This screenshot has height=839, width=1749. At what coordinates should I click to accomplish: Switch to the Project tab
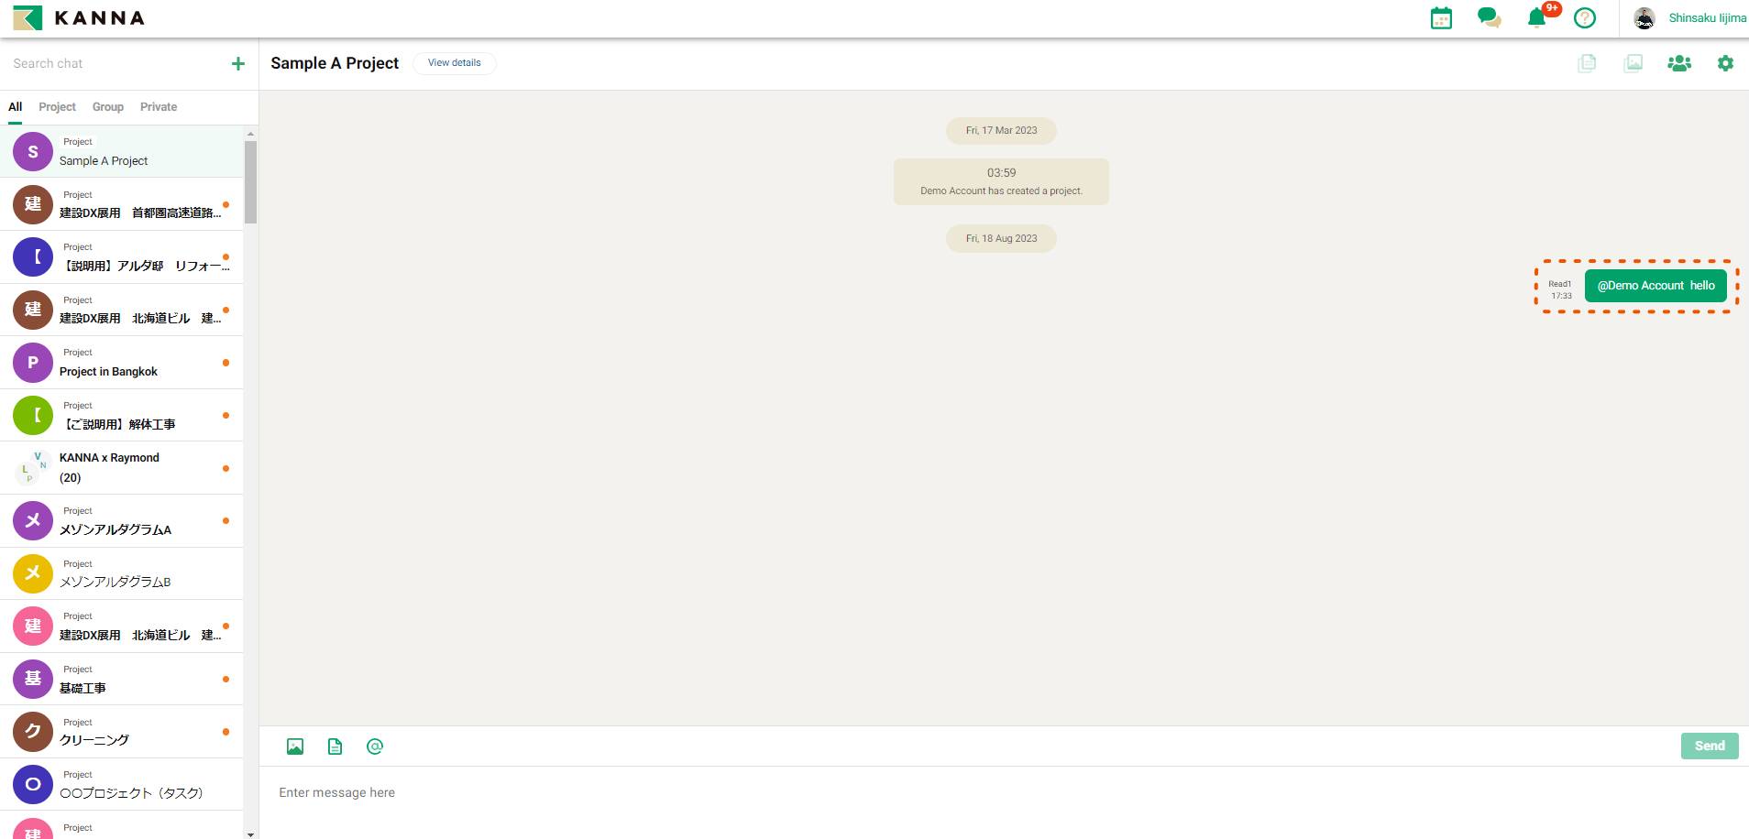coord(57,107)
